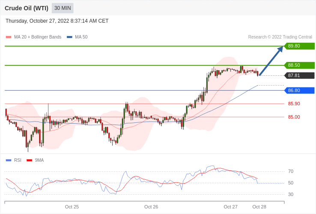Click the Oct 26 date axis label

151,207
